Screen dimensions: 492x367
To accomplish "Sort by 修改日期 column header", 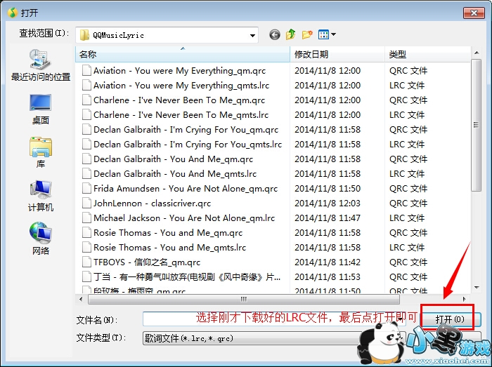I will (x=337, y=55).
